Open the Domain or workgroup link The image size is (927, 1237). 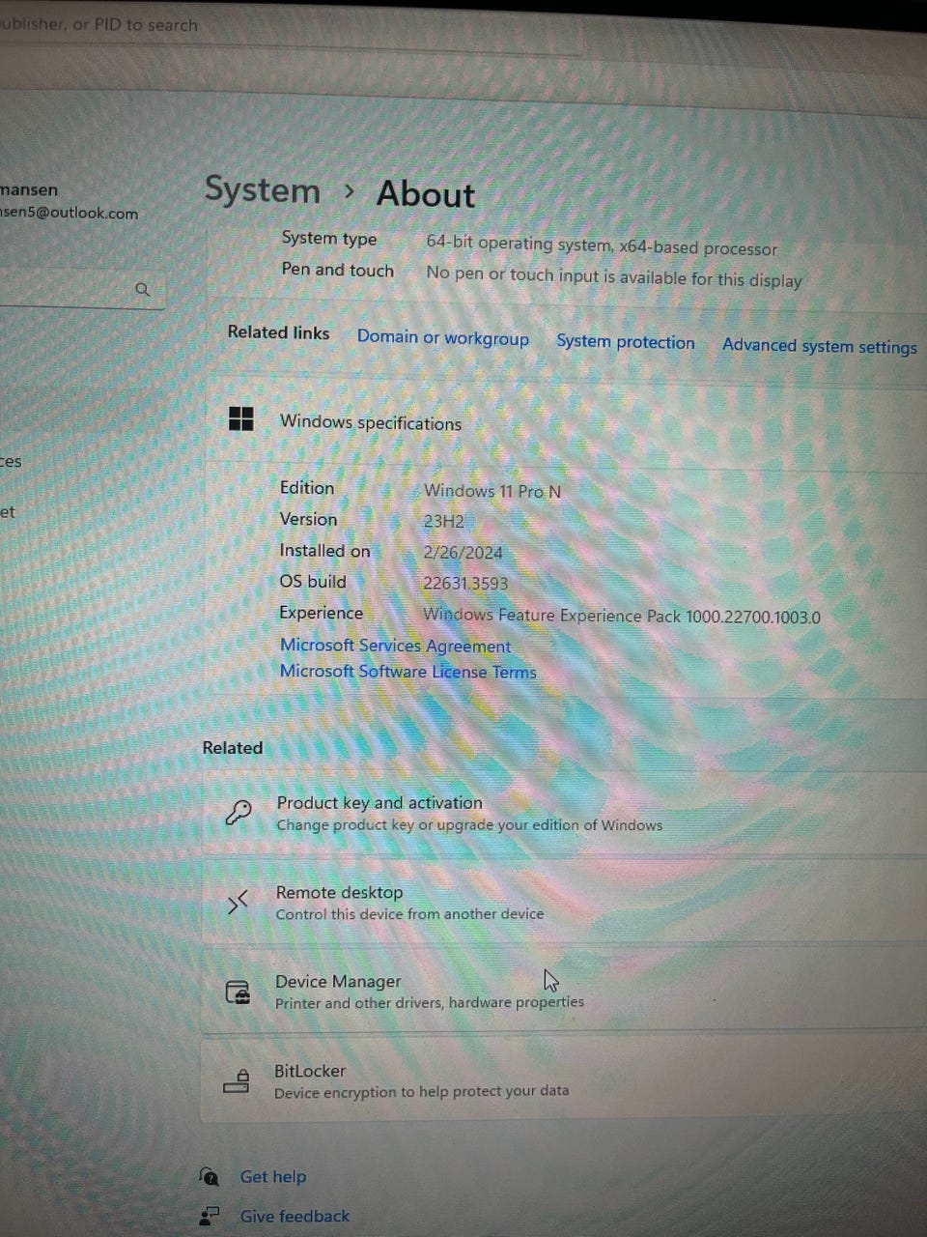coord(443,338)
